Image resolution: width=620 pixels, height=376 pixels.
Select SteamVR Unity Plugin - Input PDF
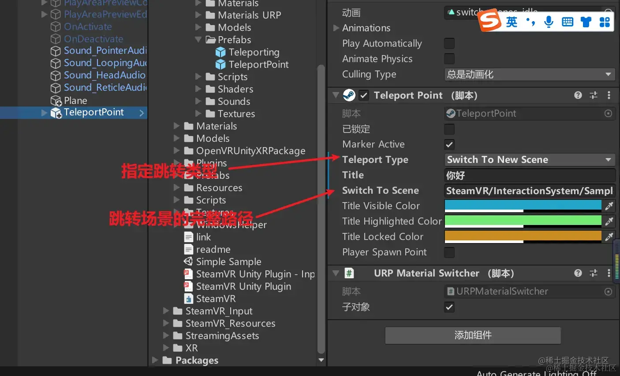249,274
